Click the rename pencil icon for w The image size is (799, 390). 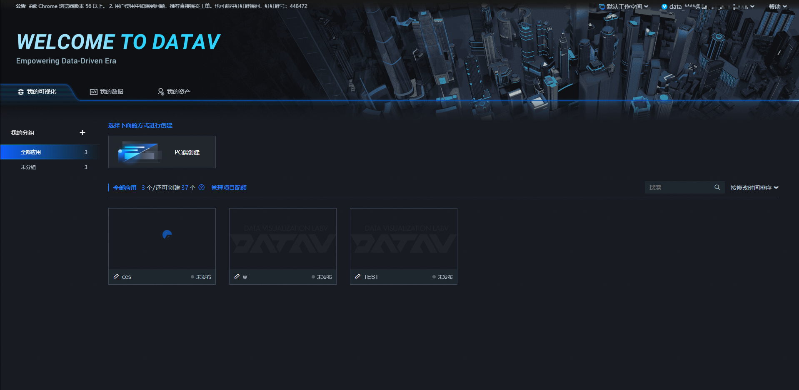click(237, 277)
